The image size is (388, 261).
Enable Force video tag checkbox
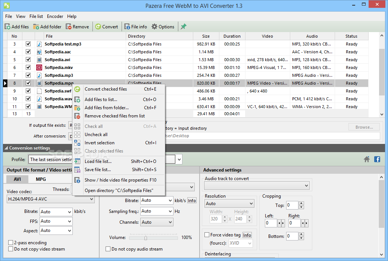point(207,235)
